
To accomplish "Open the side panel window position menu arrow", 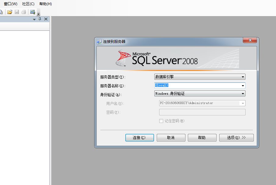I will (x=34, y=19).
